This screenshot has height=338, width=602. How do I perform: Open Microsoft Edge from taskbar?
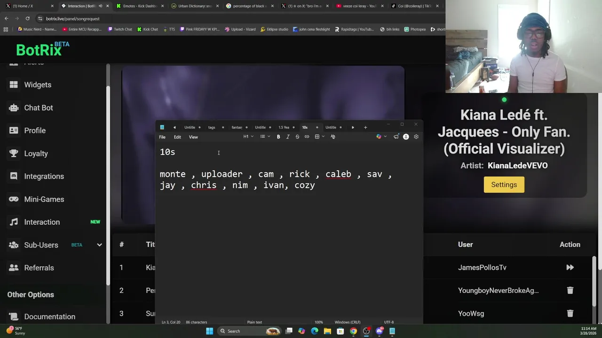[x=315, y=331]
